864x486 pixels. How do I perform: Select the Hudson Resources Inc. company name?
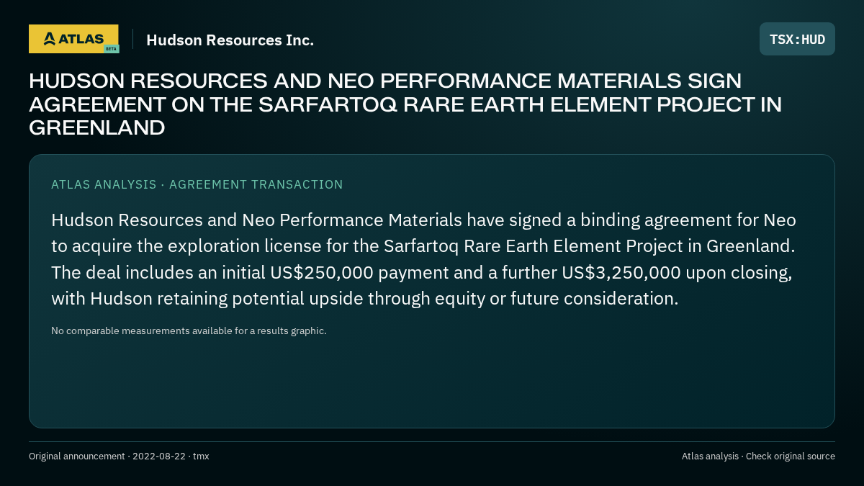coord(230,40)
